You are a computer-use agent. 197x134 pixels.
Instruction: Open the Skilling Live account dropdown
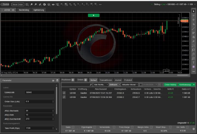(x=173, y=4)
